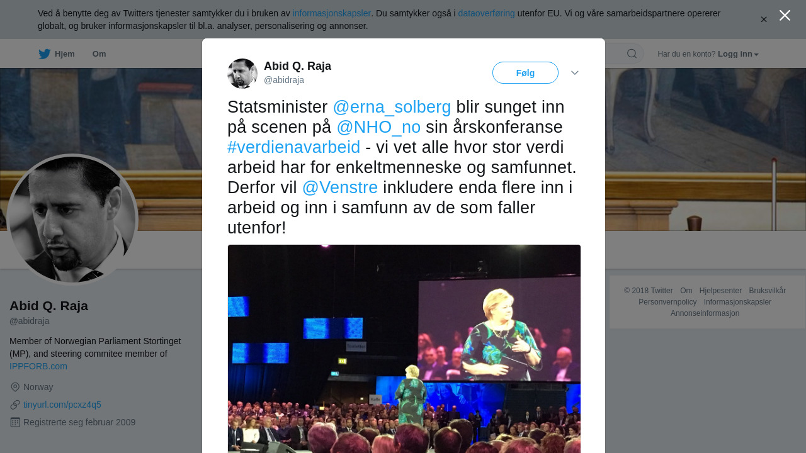
Task: View the tweet's attached conference photo
Action: [404, 349]
